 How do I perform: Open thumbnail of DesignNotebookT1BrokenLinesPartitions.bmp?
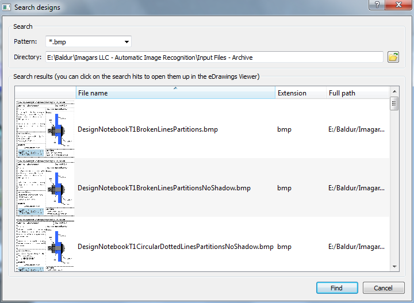(45, 129)
